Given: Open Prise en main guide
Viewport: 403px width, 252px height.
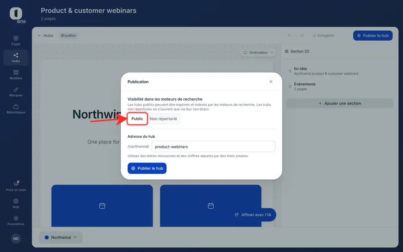Looking at the screenshot, I should [16, 186].
